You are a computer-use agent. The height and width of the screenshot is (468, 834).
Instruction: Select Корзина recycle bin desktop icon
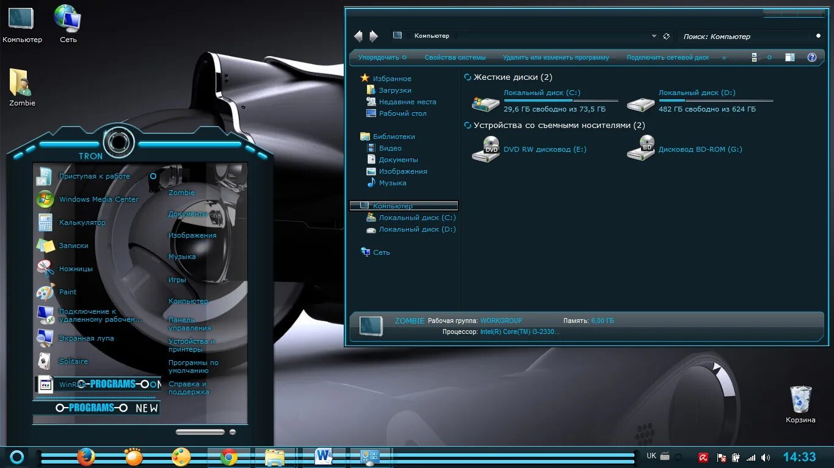(x=800, y=404)
